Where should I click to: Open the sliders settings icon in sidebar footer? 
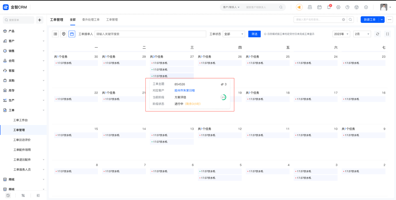(23, 195)
